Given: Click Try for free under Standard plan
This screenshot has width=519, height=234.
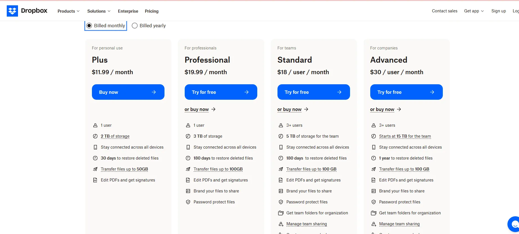Looking at the screenshot, I should tap(313, 92).
